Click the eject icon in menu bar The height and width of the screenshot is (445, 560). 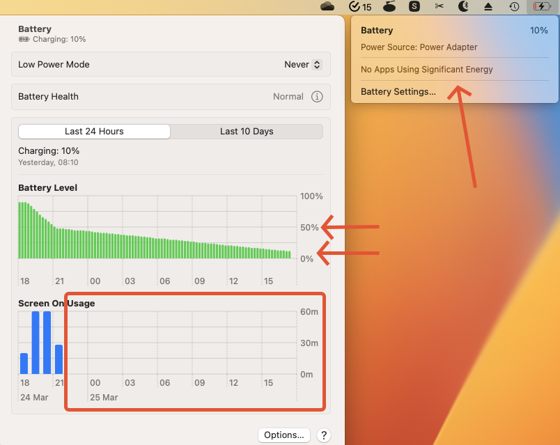[488, 6]
